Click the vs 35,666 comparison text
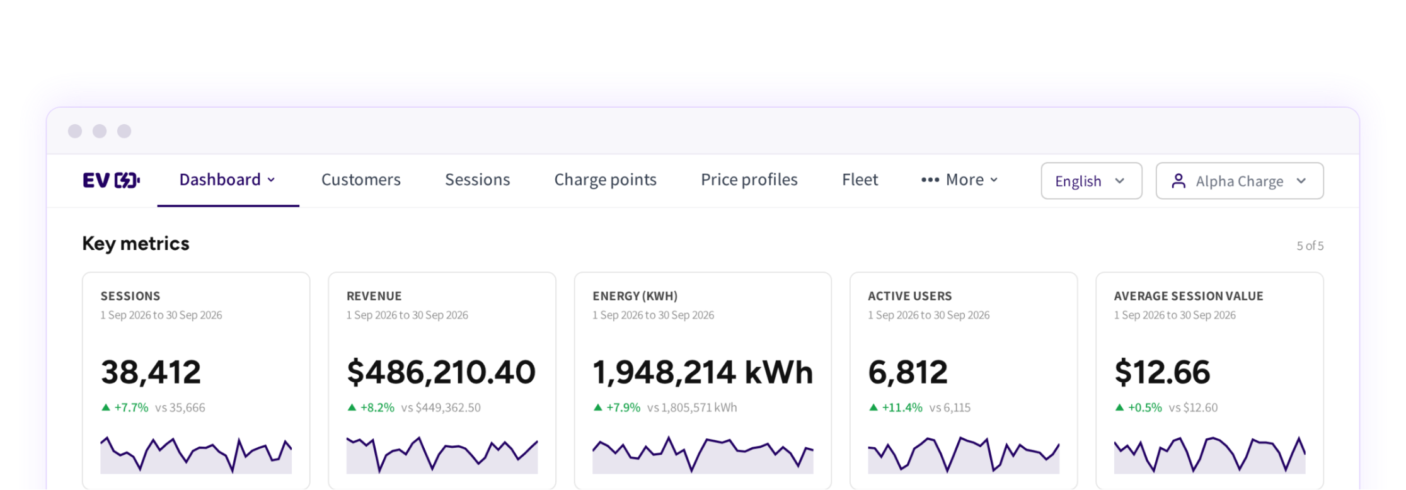The image size is (1406, 490). coord(180,407)
